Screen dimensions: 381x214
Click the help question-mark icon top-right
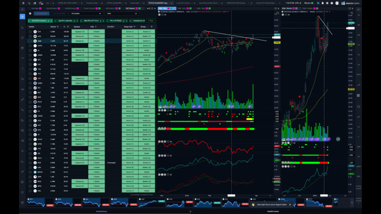[332, 3]
